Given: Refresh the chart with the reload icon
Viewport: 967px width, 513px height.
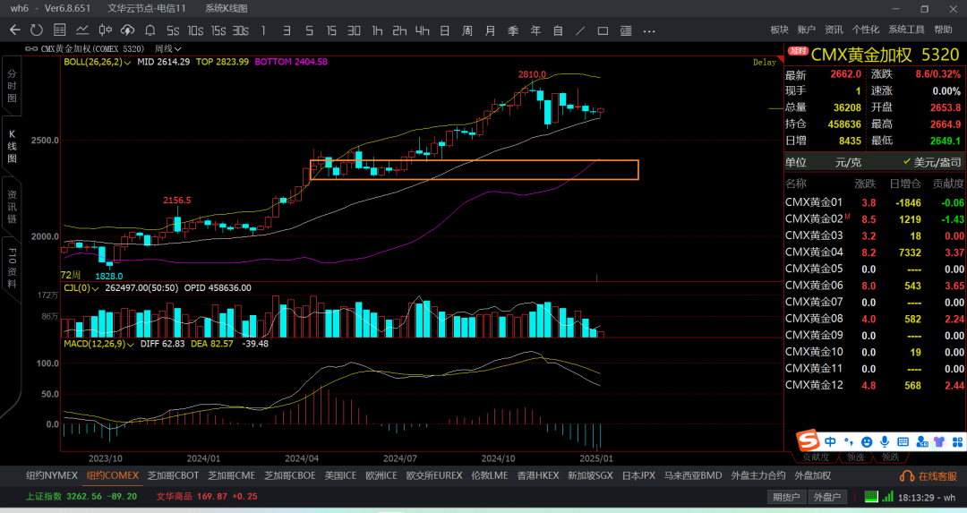Looking at the screenshot, I should [37, 30].
